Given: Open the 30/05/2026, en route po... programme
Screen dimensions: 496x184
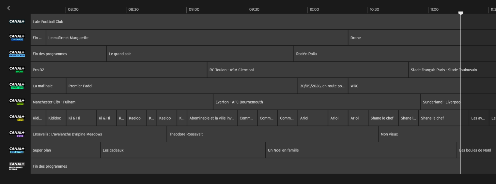Looking at the screenshot, I should click(323, 86).
